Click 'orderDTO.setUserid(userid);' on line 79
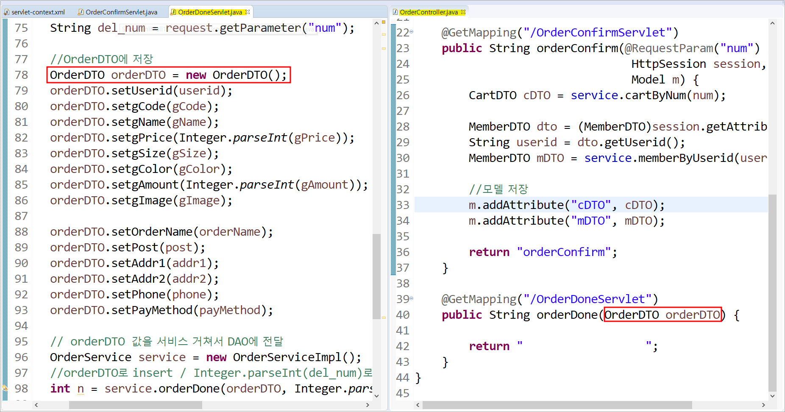Screen dimensions: 785x412 point(141,91)
